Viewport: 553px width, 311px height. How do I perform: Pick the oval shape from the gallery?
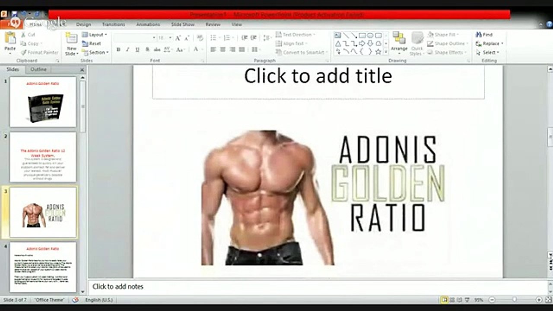tap(370, 35)
